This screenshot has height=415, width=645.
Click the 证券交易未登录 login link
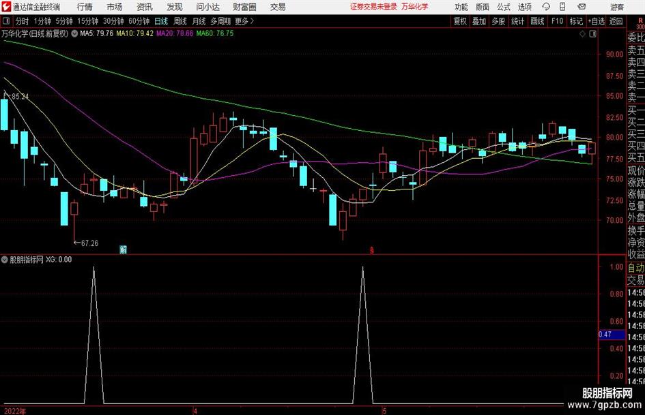coord(373,7)
